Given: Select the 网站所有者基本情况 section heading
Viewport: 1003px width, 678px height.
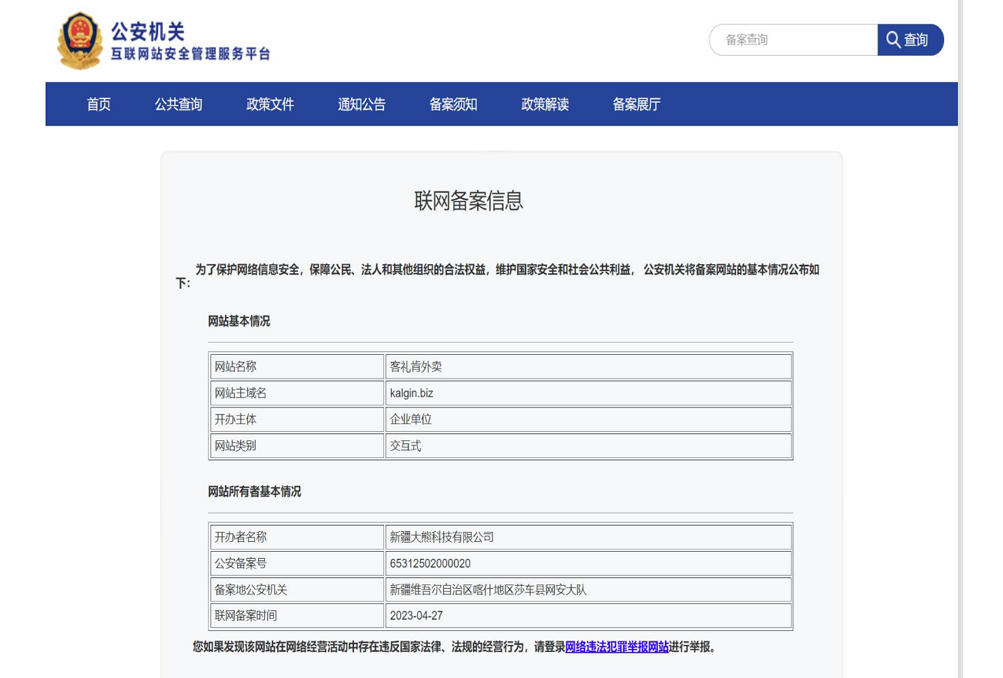Looking at the screenshot, I should click(x=254, y=492).
